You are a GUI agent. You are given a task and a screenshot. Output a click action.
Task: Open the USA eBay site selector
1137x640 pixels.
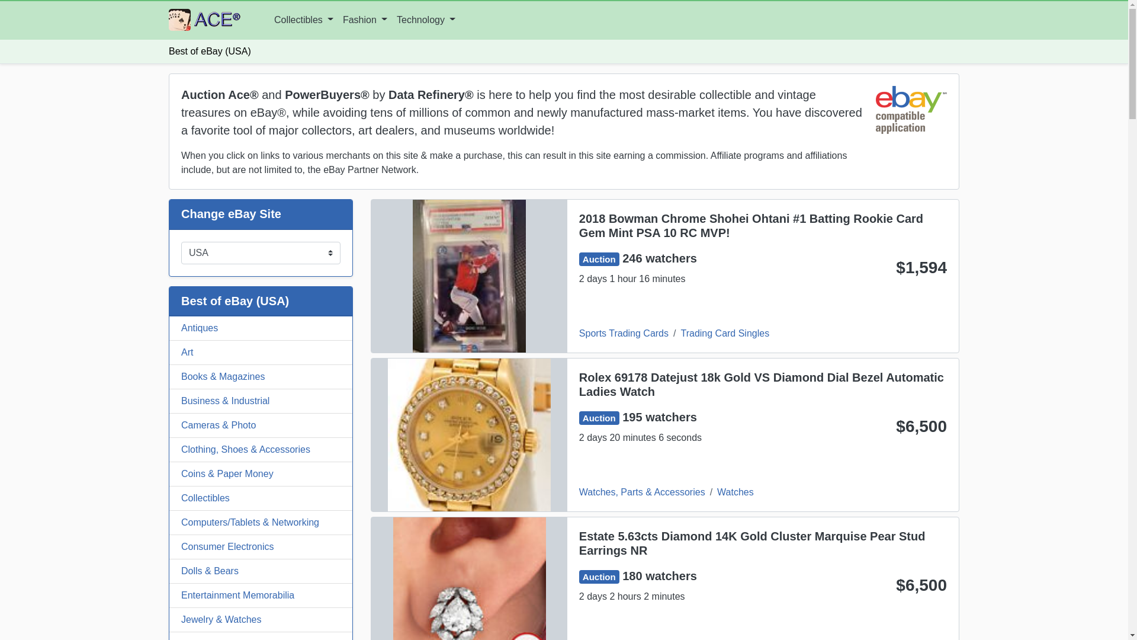pyautogui.click(x=261, y=253)
